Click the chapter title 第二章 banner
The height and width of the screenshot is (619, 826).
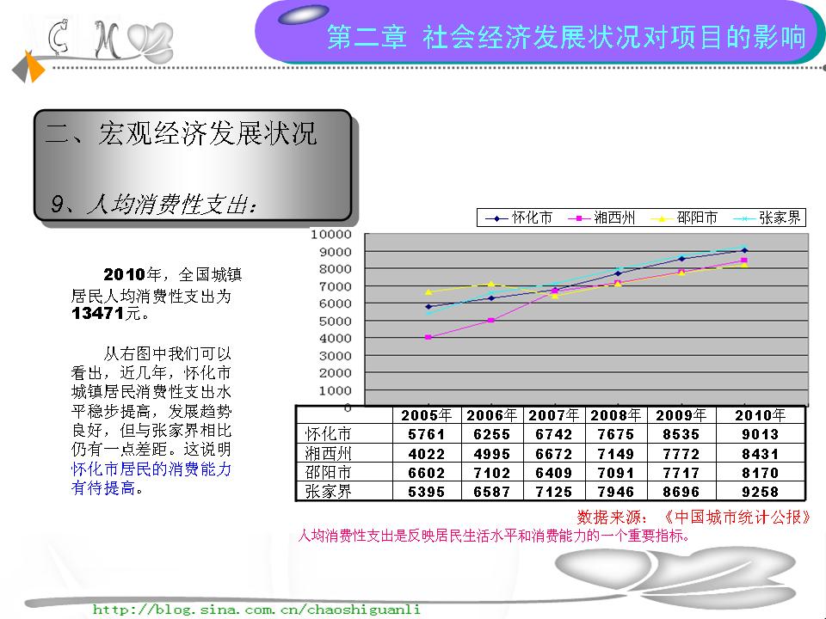[566, 38]
